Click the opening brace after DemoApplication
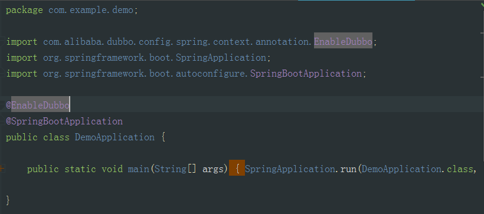The image size is (484, 214). pos(163,137)
